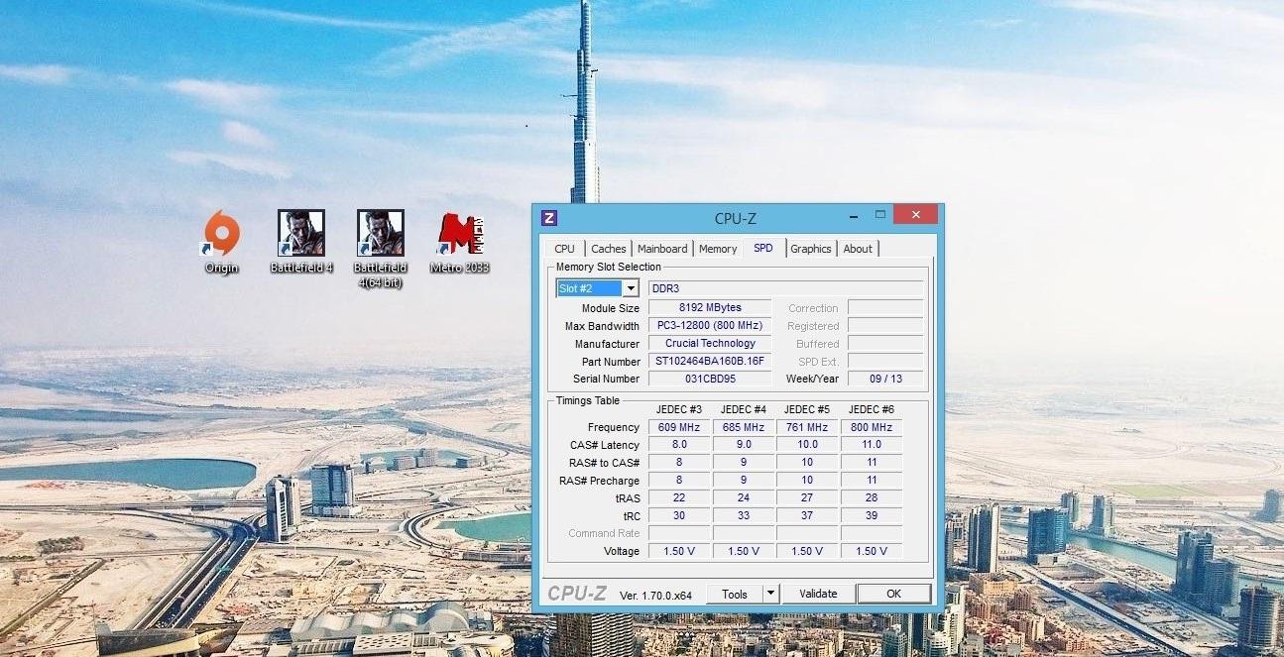Screen dimensions: 1284x657
Task: Select the SPD tab
Action: pos(763,248)
